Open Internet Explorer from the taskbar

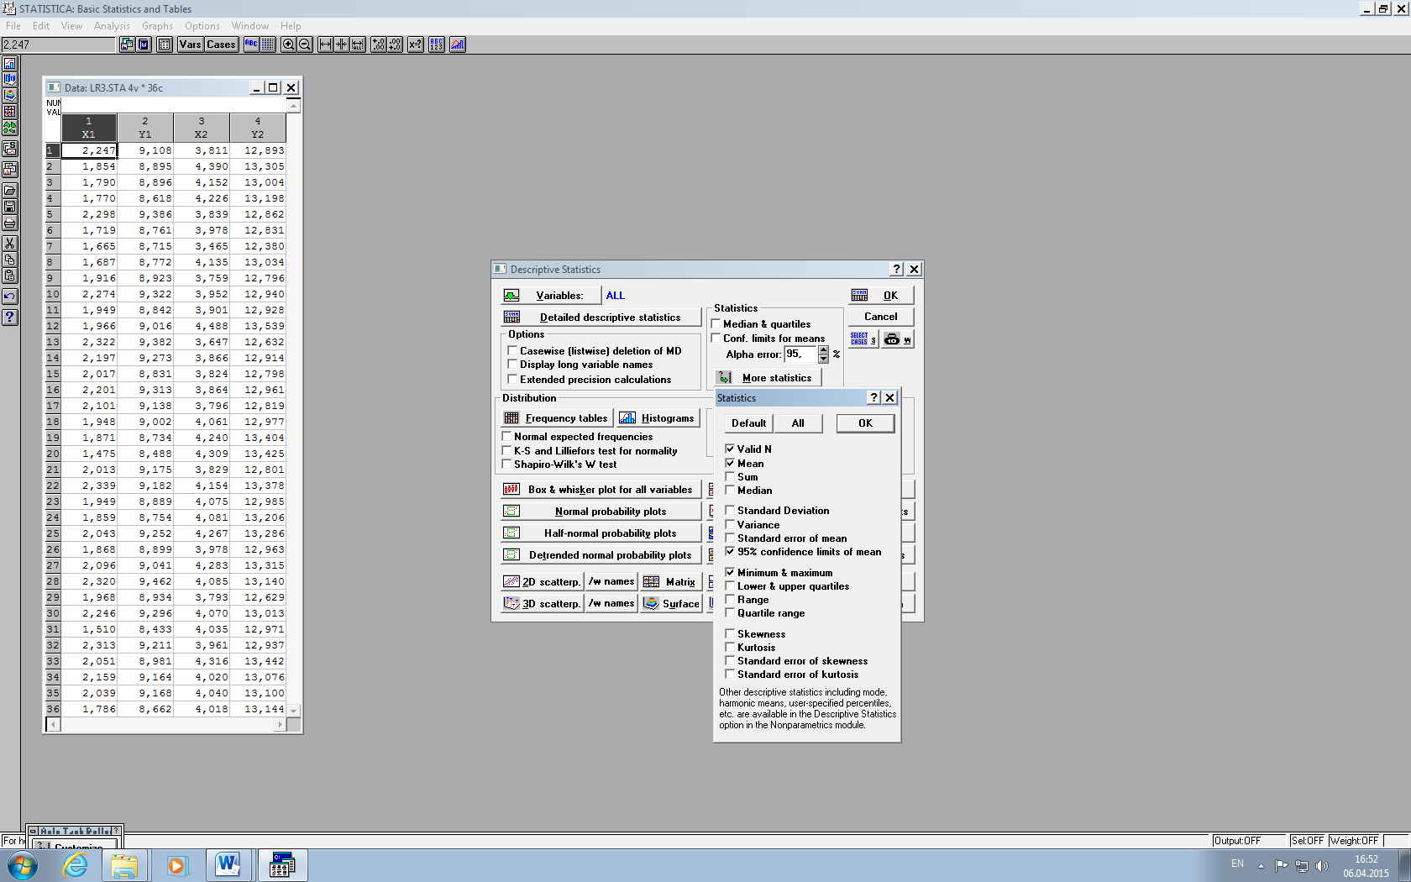76,865
